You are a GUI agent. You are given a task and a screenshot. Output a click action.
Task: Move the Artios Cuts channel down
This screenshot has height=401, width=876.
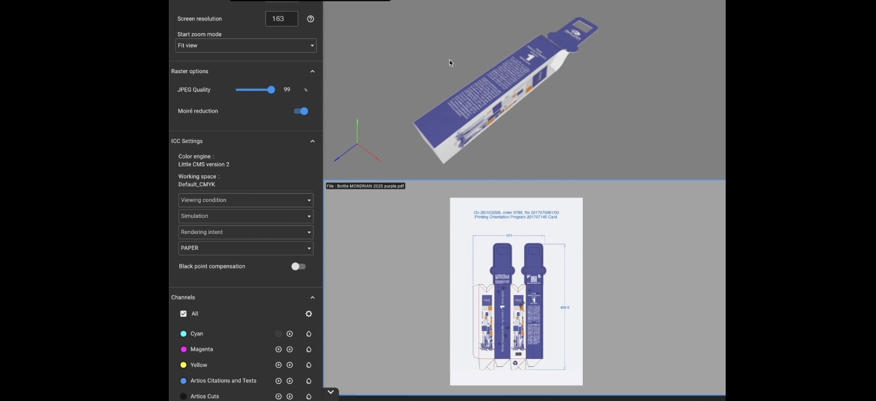point(290,396)
